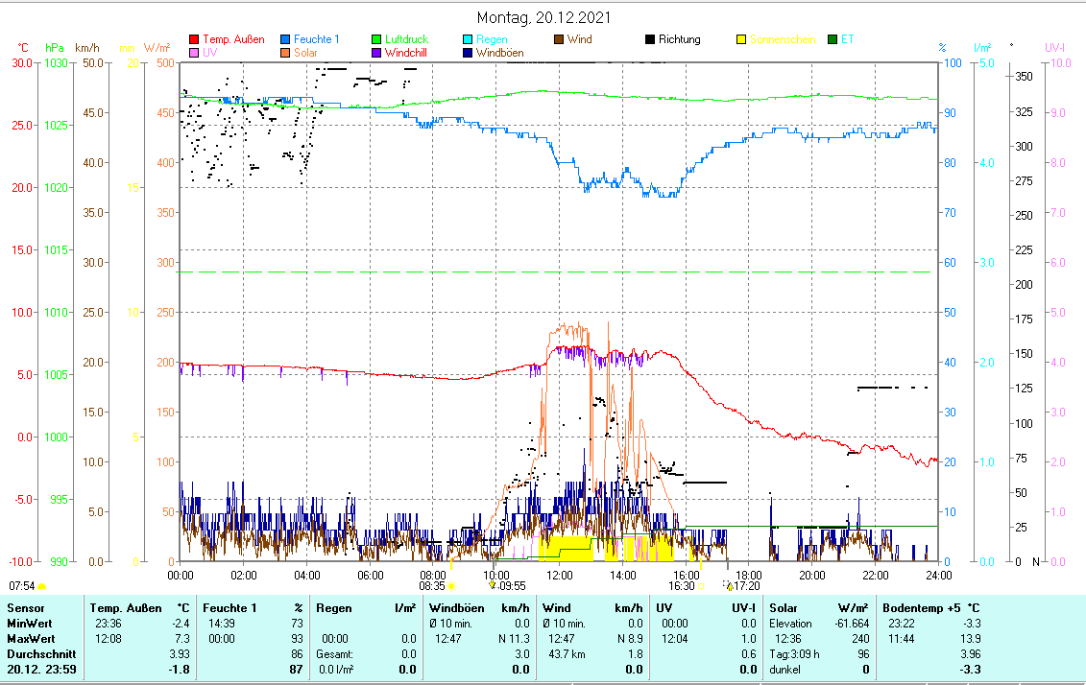
Task: Click the purple Windchill legend square
Action: [x=377, y=53]
